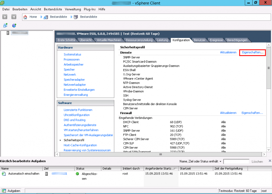Open the Uhrzeitkonfiguration link
This screenshot has height=194, width=272.
[76, 115]
